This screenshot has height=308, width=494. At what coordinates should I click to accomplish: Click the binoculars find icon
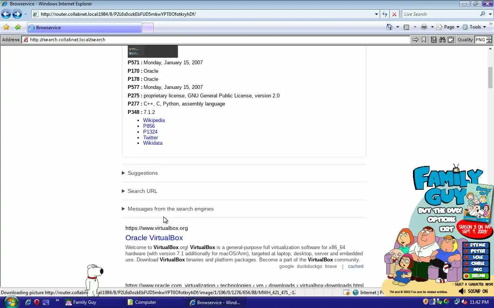pyautogui.click(x=442, y=40)
